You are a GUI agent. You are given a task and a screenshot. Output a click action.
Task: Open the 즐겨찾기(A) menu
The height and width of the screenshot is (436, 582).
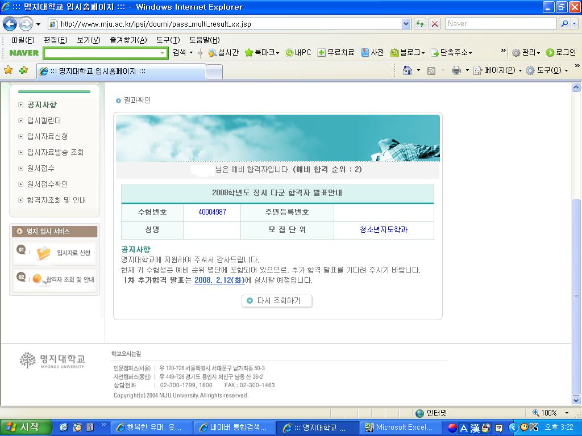(x=128, y=40)
